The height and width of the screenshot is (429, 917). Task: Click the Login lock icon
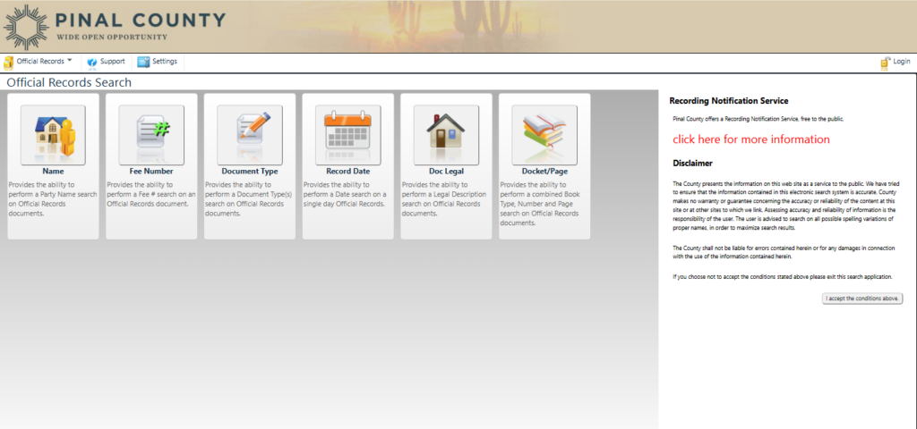[x=886, y=62]
